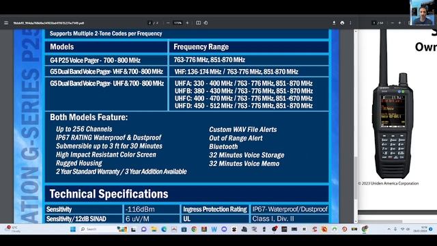
Task: Open the weather widget on taskbar
Action: (x=12, y=230)
